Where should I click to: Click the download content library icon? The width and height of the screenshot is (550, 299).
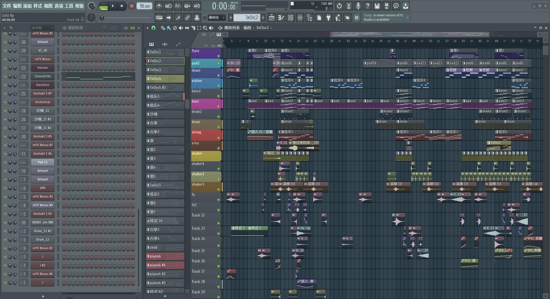[x=406, y=6]
